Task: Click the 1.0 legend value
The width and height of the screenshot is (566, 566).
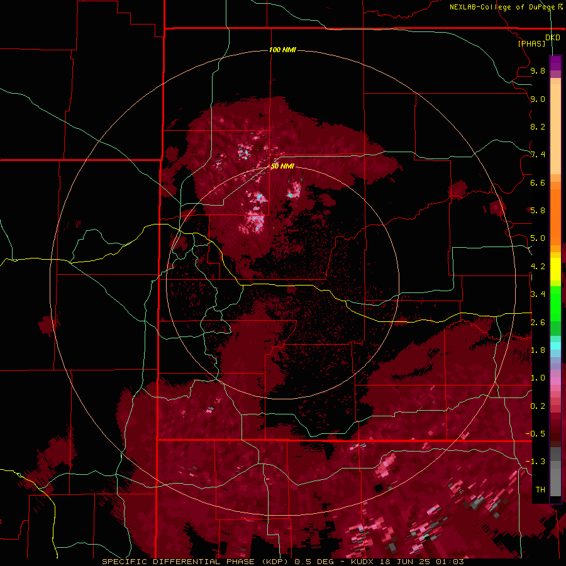Action: pos(538,378)
